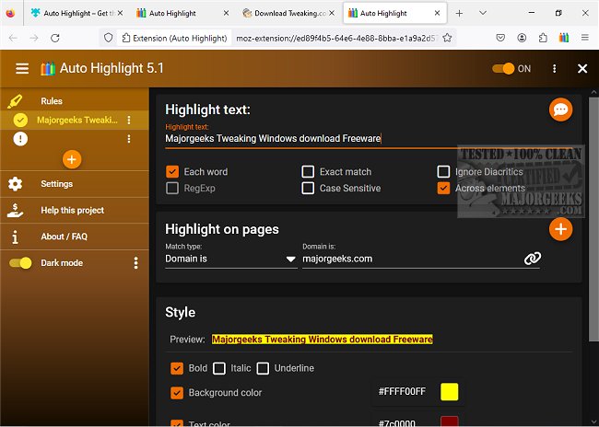This screenshot has height=427, width=599.
Task: Click the Auto Highlight toolbar extension icon
Action: coord(564,38)
